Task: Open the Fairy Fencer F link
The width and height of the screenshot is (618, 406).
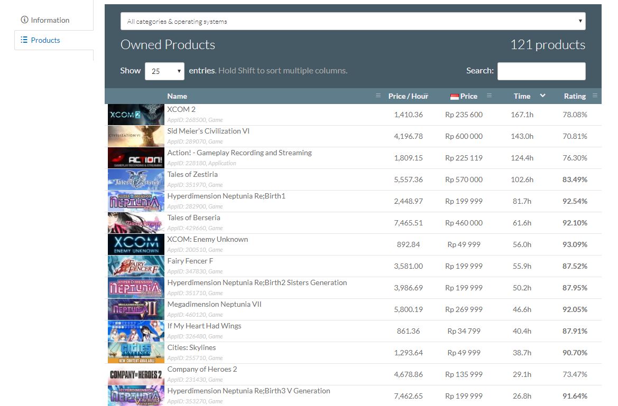Action: tap(190, 261)
